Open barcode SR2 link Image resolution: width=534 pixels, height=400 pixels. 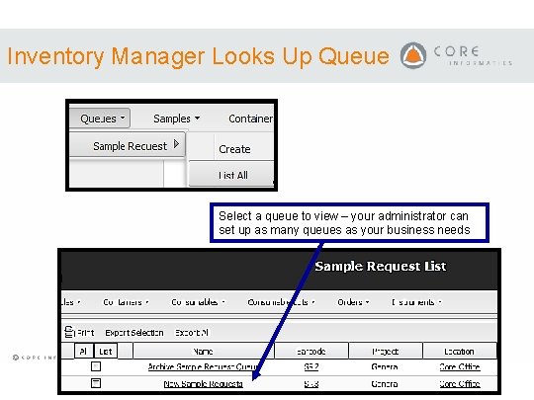point(311,366)
